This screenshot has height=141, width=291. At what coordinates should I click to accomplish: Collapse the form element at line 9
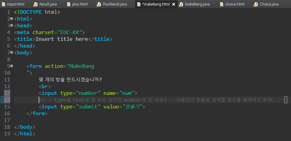tap(11, 66)
